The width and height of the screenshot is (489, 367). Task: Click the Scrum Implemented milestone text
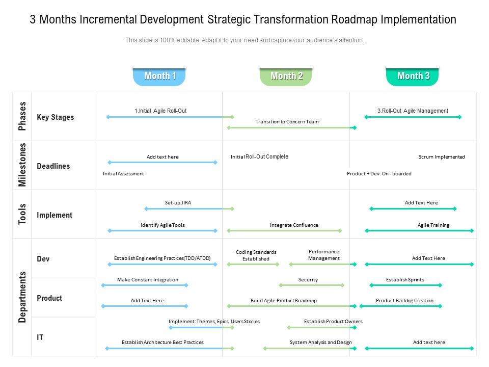coord(442,156)
